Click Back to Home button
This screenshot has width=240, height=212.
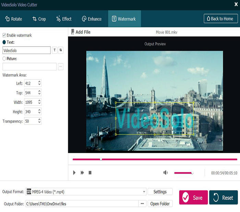tap(221, 18)
